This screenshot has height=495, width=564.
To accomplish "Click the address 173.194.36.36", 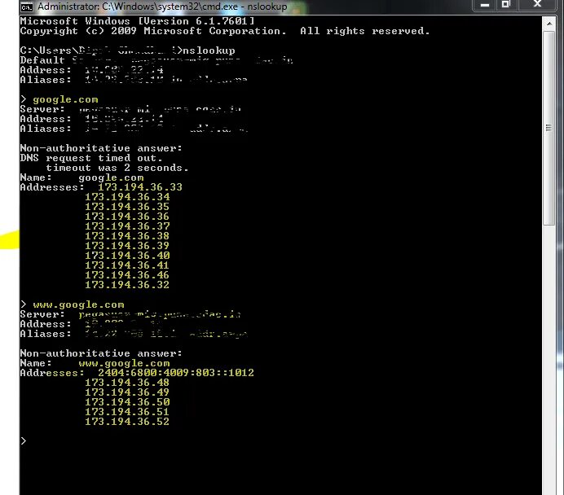I will [x=127, y=217].
